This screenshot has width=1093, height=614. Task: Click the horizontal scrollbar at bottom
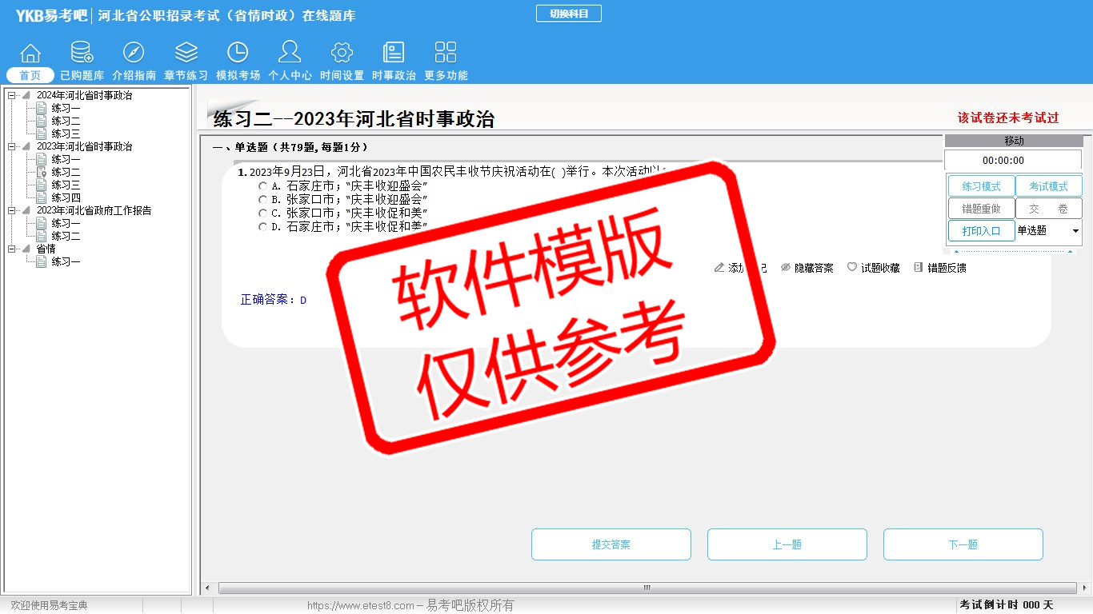coord(647,588)
